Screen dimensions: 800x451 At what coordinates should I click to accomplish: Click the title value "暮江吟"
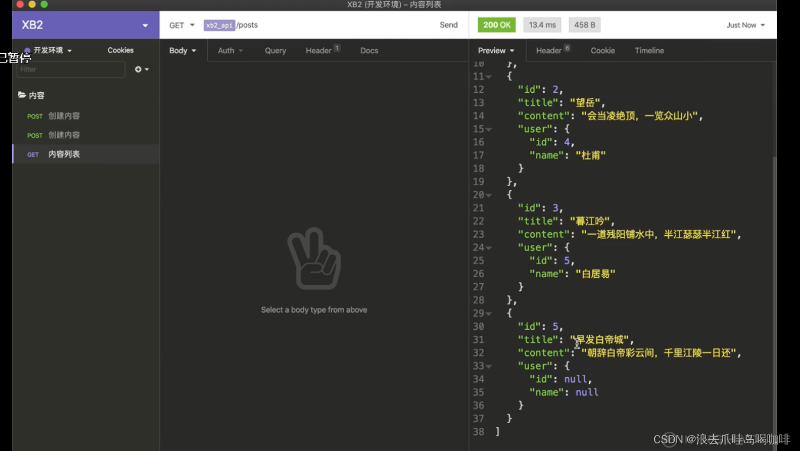[x=590, y=221]
